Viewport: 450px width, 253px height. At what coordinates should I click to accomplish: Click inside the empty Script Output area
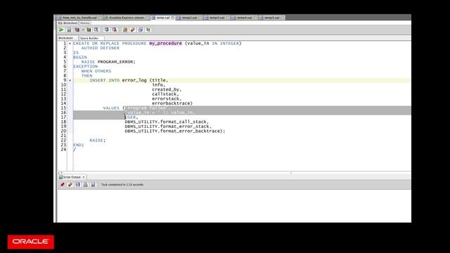tap(234, 205)
